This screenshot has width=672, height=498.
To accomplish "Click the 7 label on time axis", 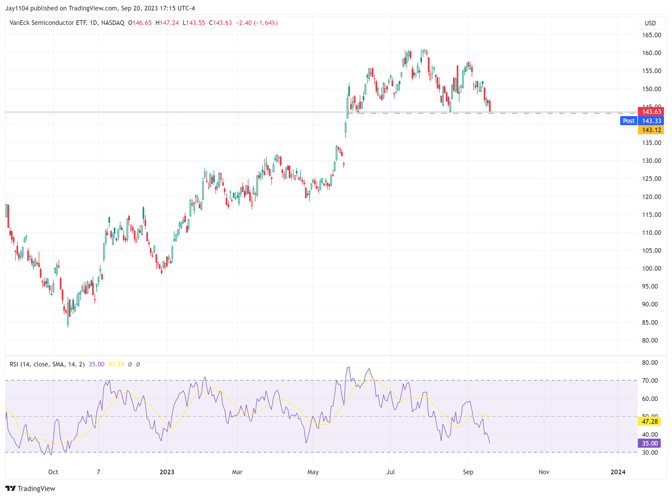I will 99,472.
